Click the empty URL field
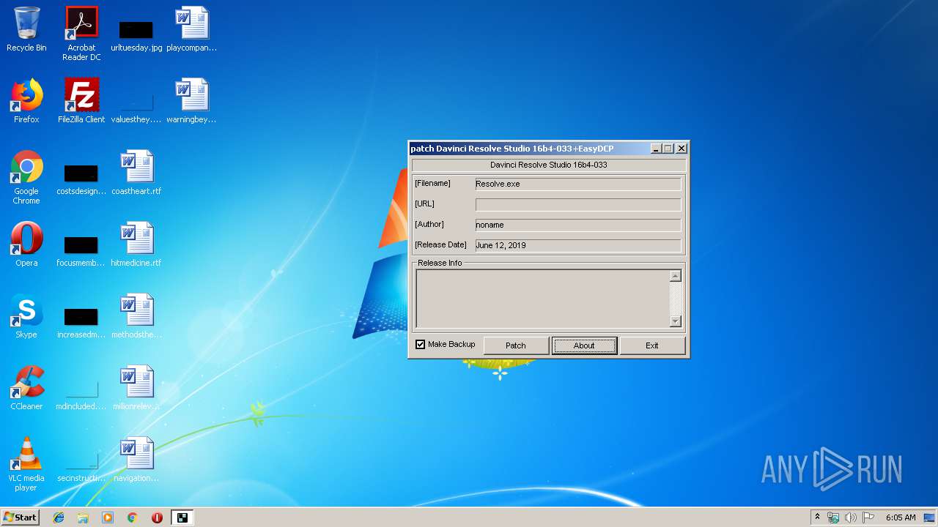Image resolution: width=938 pixels, height=527 pixels. (578, 204)
